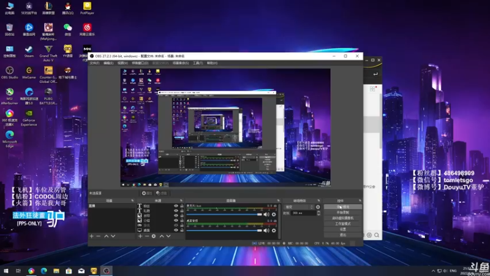Move selected scene down
This screenshot has height=276, width=490.
pos(113,236)
